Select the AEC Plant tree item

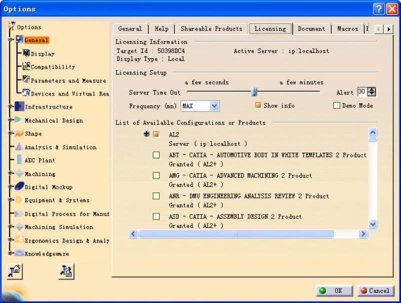point(39,160)
